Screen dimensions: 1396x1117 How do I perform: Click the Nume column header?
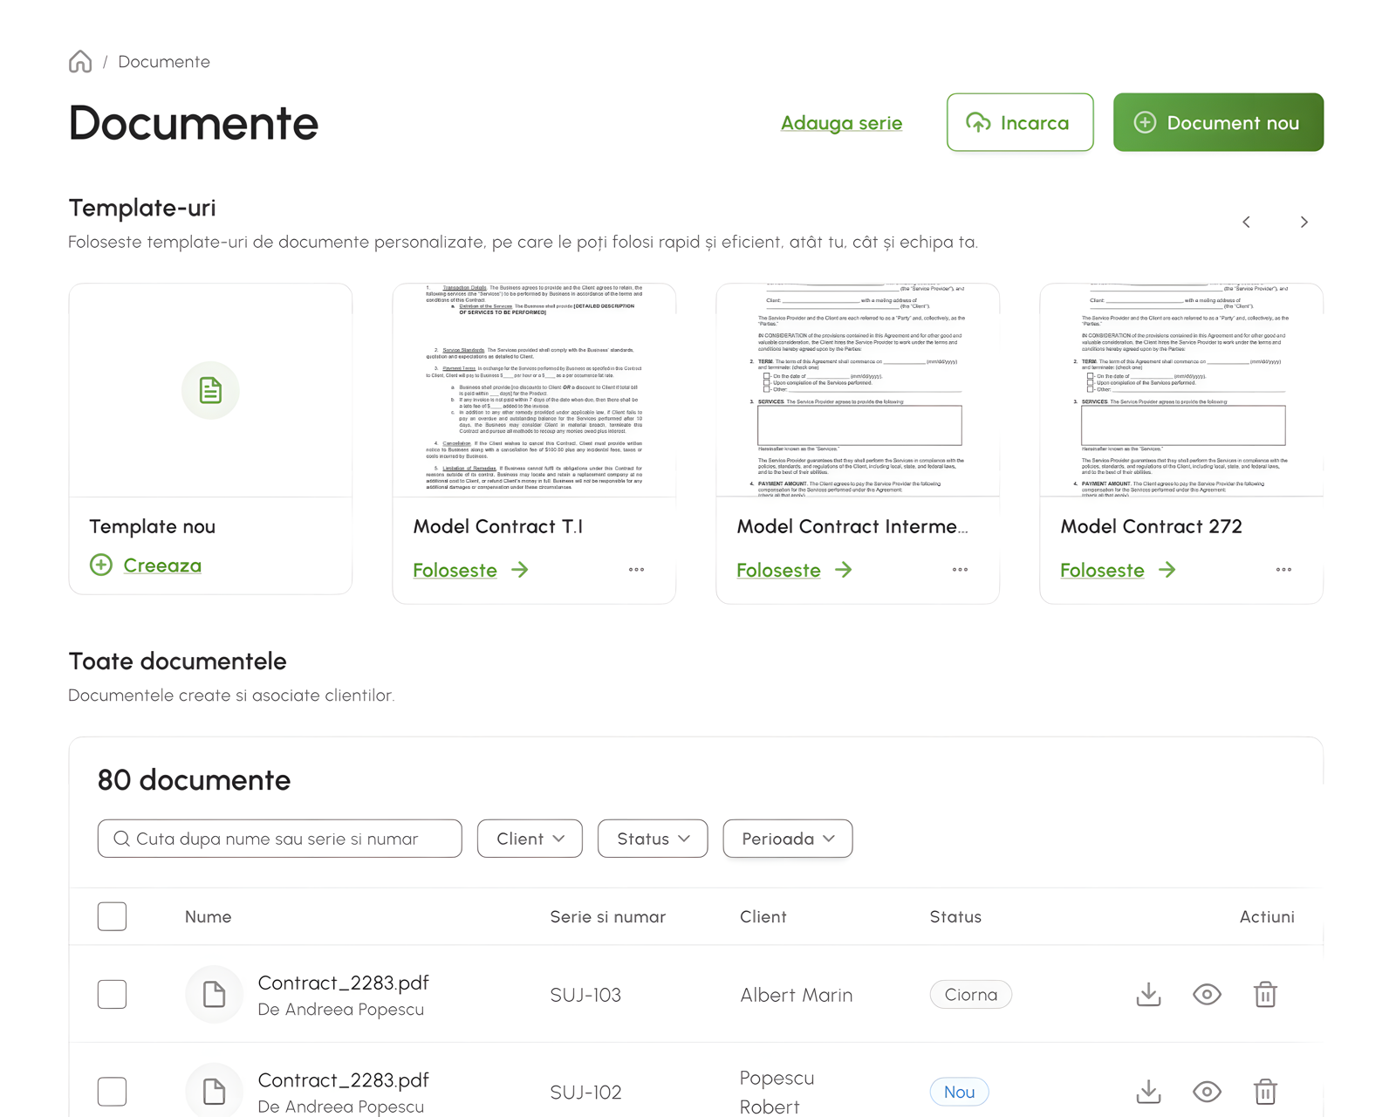pyautogui.click(x=209, y=917)
